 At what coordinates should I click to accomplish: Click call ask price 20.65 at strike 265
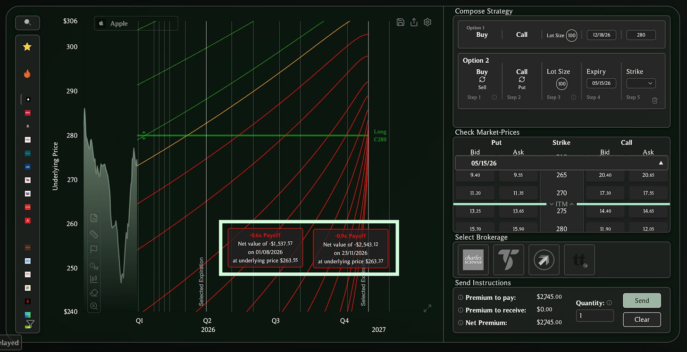click(648, 175)
